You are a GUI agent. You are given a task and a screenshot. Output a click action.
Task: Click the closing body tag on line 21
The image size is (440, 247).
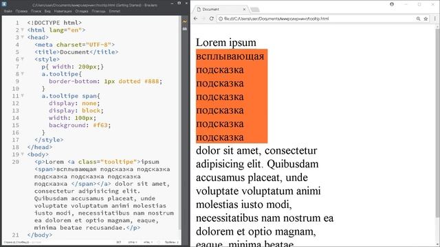40,235
